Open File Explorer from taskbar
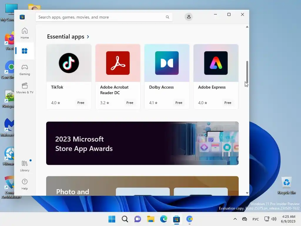This screenshot has height=226, width=301. pos(151,219)
